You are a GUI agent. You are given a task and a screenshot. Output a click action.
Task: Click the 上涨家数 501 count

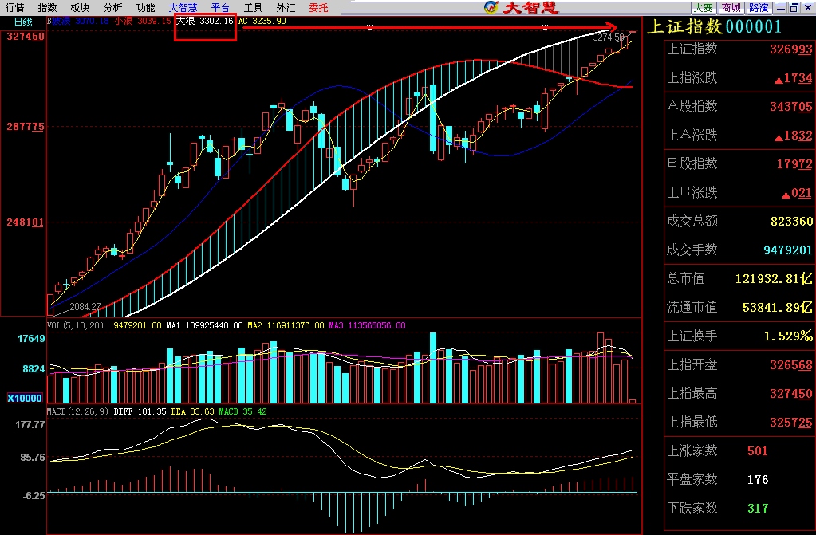tap(757, 451)
